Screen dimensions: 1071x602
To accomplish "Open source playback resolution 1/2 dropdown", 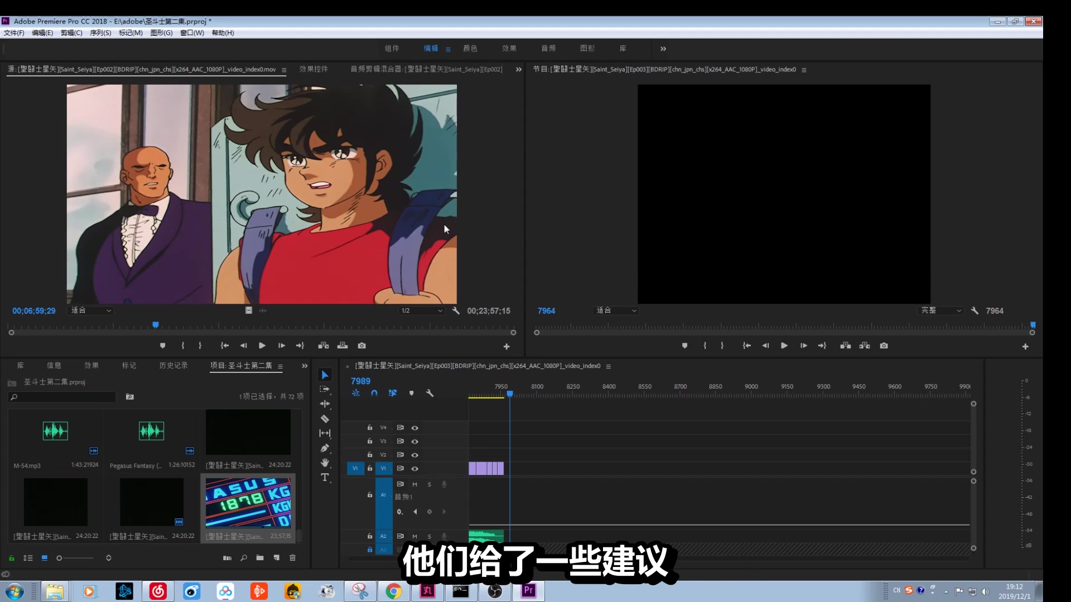I will click(x=422, y=310).
